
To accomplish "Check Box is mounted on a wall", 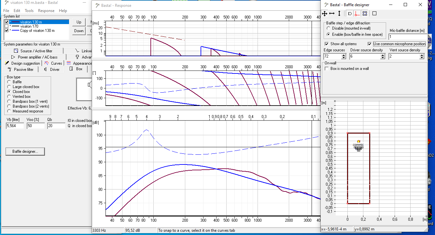I will pos(327,69).
